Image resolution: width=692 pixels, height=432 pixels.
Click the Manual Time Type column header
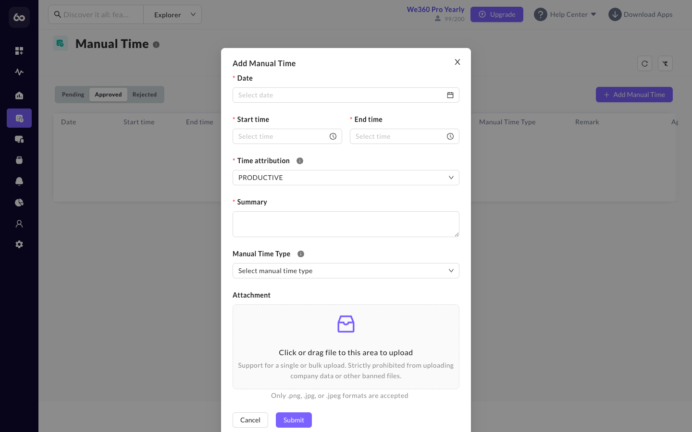coord(507,122)
